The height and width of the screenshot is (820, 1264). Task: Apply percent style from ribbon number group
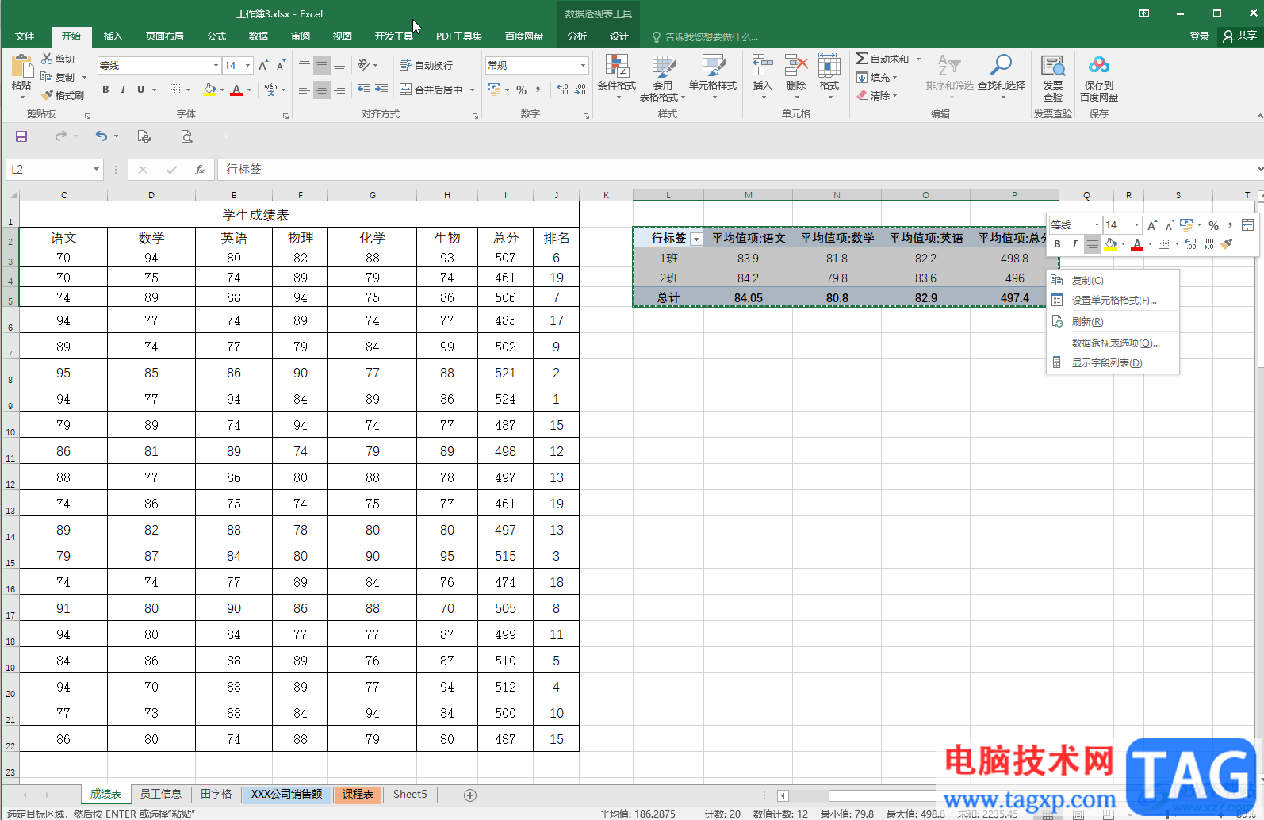522,90
